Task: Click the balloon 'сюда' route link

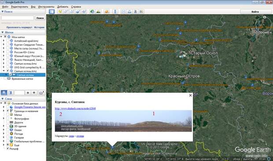Action: (x=71, y=136)
